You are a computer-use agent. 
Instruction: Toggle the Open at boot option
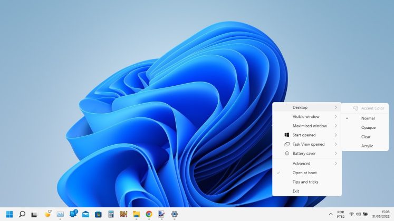click(x=307, y=173)
